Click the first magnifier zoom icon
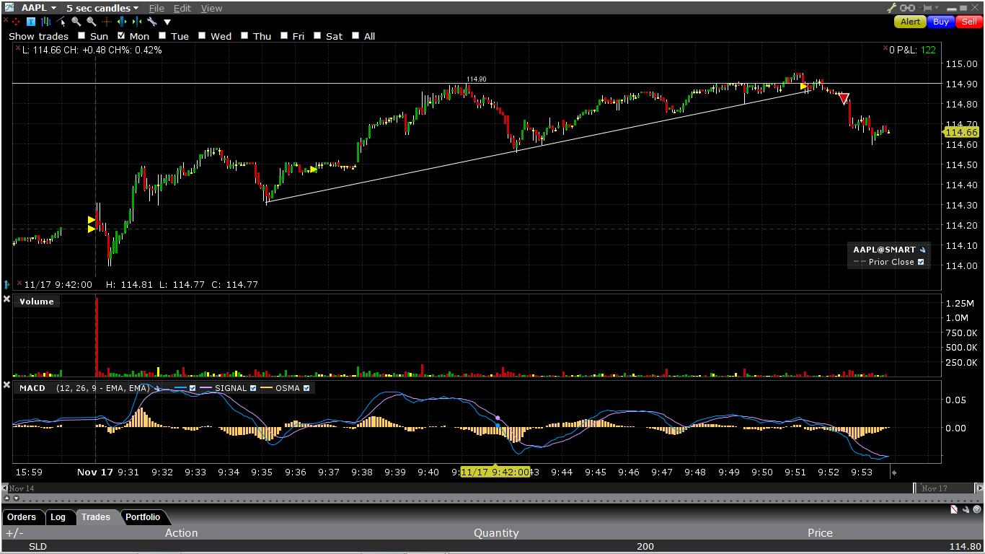The width and height of the screenshot is (985, 554). coord(76,22)
